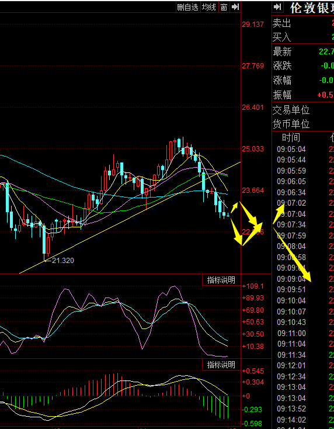
Task: Select the 21.320 low price marker
Action: pos(63,261)
